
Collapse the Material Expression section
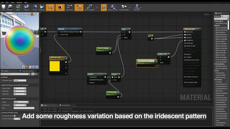(x=1, y=99)
